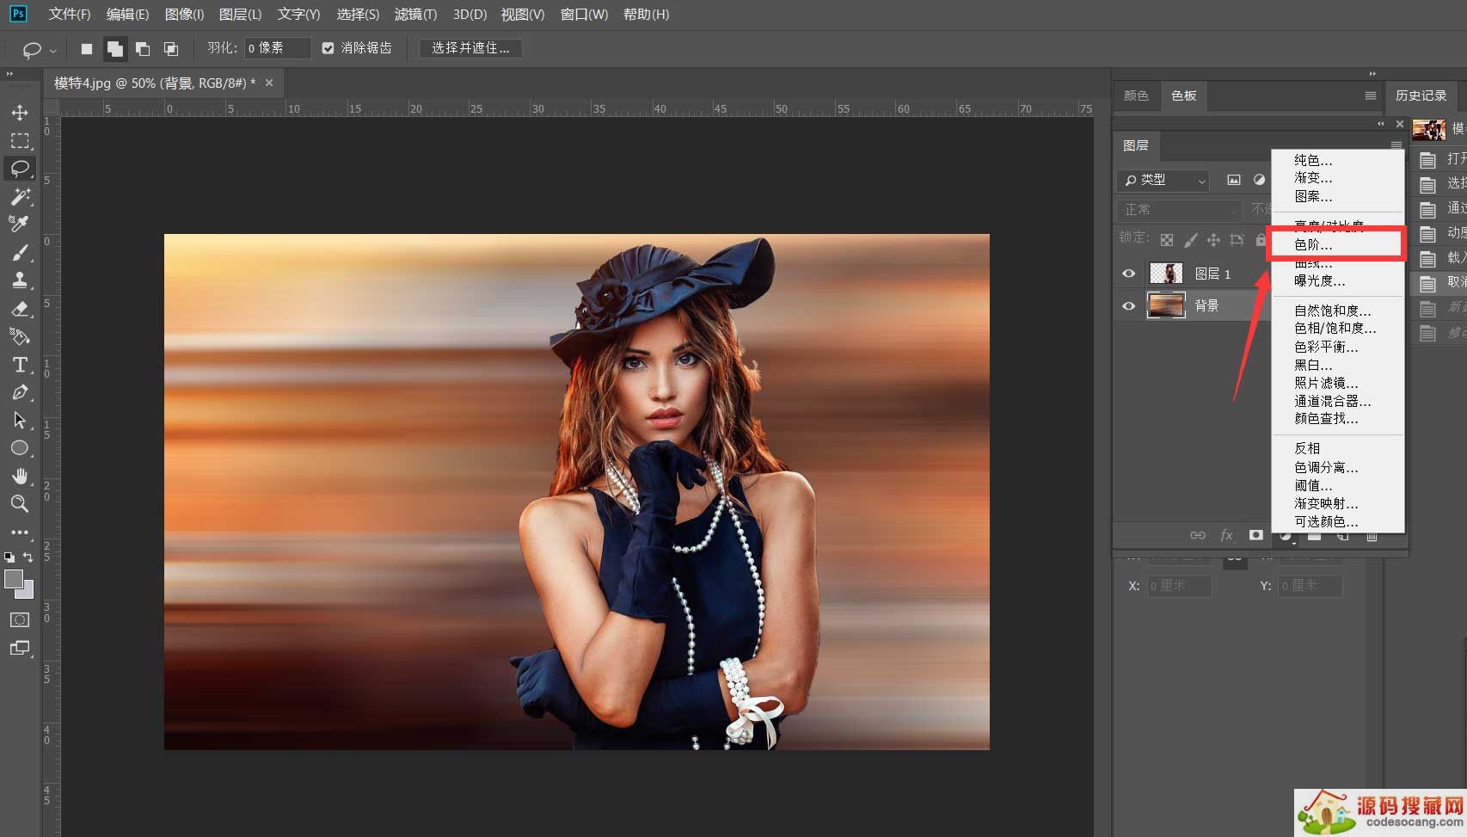Select the Horizontal Type tool
The height and width of the screenshot is (837, 1467).
(x=20, y=365)
